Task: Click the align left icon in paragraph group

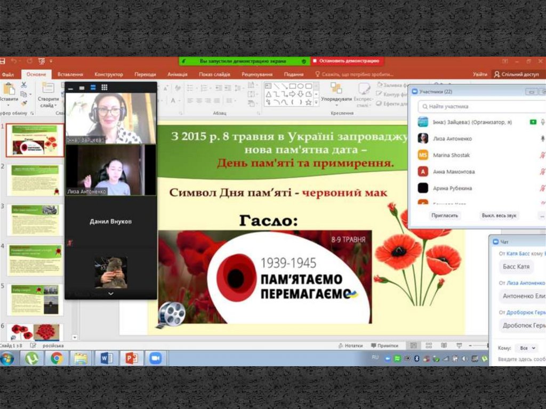Action: coord(190,101)
